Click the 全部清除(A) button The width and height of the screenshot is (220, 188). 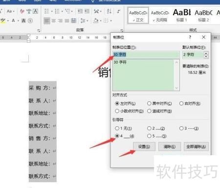click(196, 146)
